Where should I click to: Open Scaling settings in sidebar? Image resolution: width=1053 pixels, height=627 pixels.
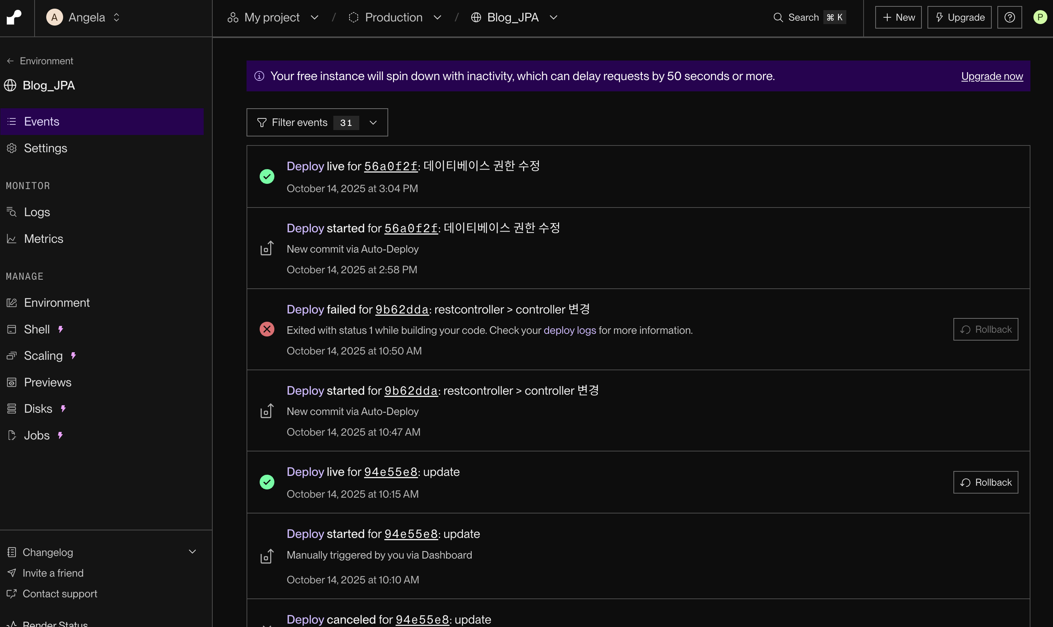43,356
